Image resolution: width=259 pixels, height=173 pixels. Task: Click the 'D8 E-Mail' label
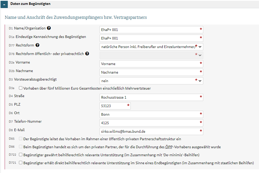(17, 130)
